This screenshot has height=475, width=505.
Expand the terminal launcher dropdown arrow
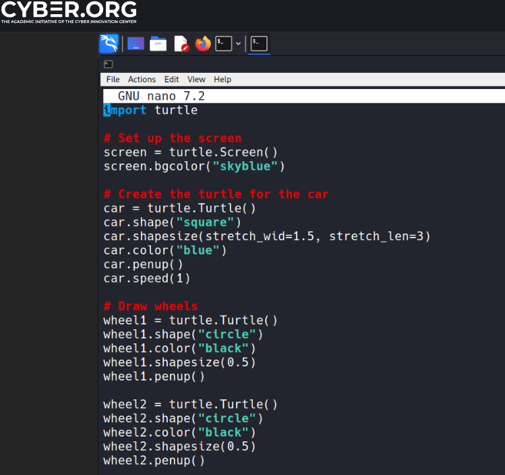(x=238, y=44)
